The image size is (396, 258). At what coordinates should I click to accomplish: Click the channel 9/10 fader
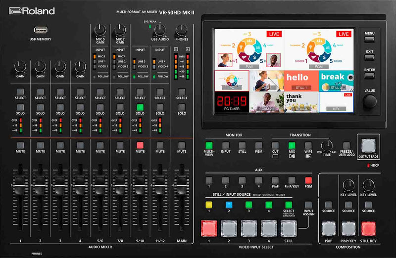140,185
